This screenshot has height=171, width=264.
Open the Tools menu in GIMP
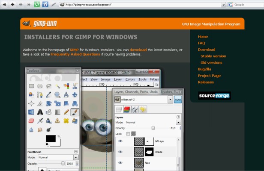[x=142, y=79]
